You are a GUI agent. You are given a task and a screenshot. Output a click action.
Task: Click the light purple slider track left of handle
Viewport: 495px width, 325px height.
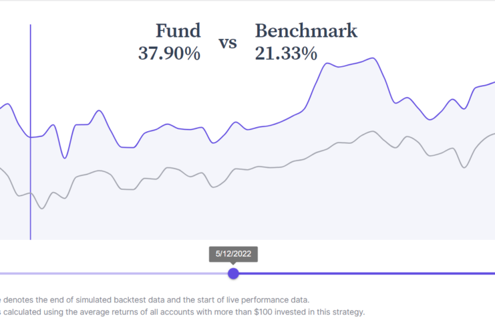pyautogui.click(x=114, y=273)
